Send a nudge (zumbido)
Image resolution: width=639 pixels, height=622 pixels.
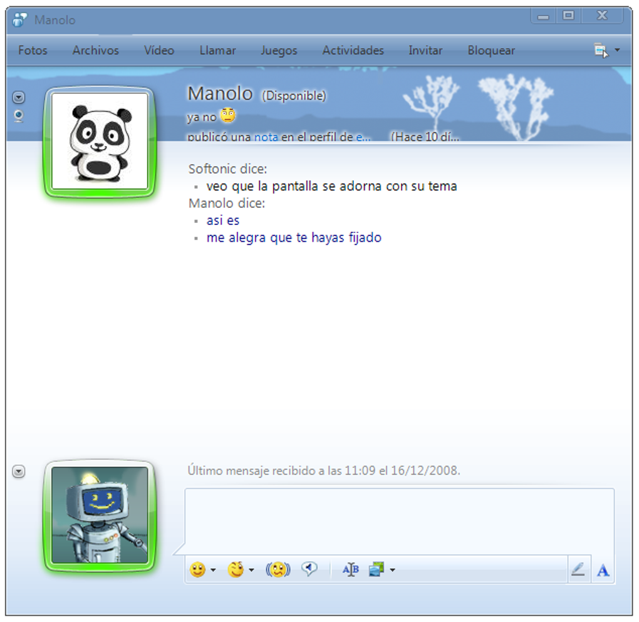click(x=278, y=569)
